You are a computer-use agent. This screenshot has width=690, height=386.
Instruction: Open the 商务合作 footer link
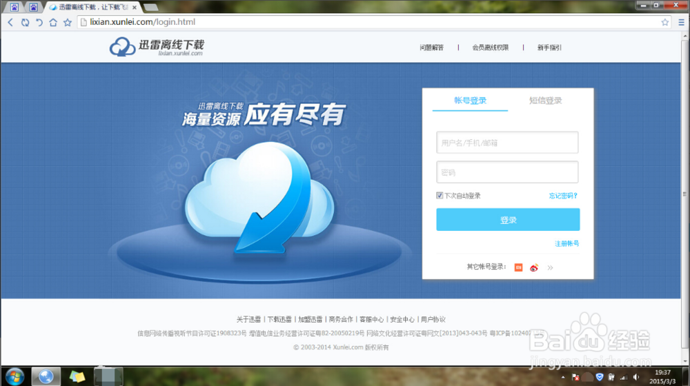(x=341, y=319)
